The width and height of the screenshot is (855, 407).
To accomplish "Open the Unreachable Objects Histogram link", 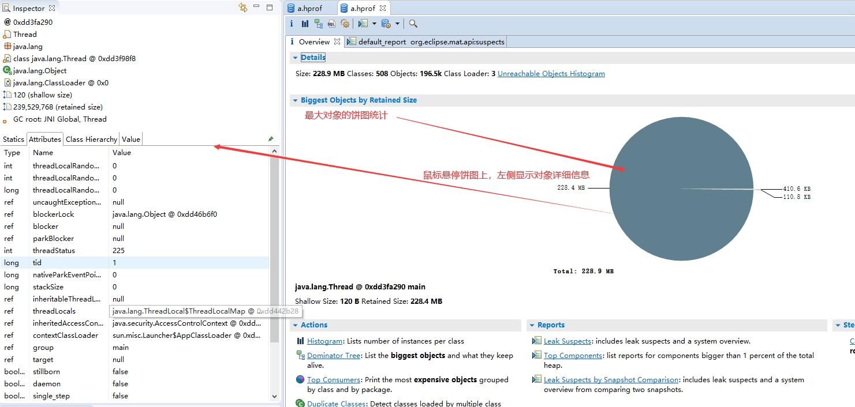I will [551, 74].
